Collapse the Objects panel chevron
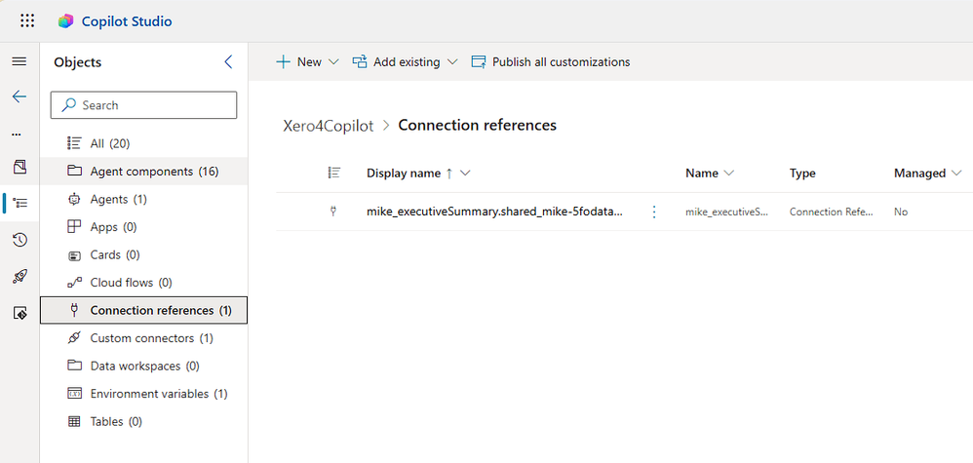The image size is (973, 463). (229, 62)
